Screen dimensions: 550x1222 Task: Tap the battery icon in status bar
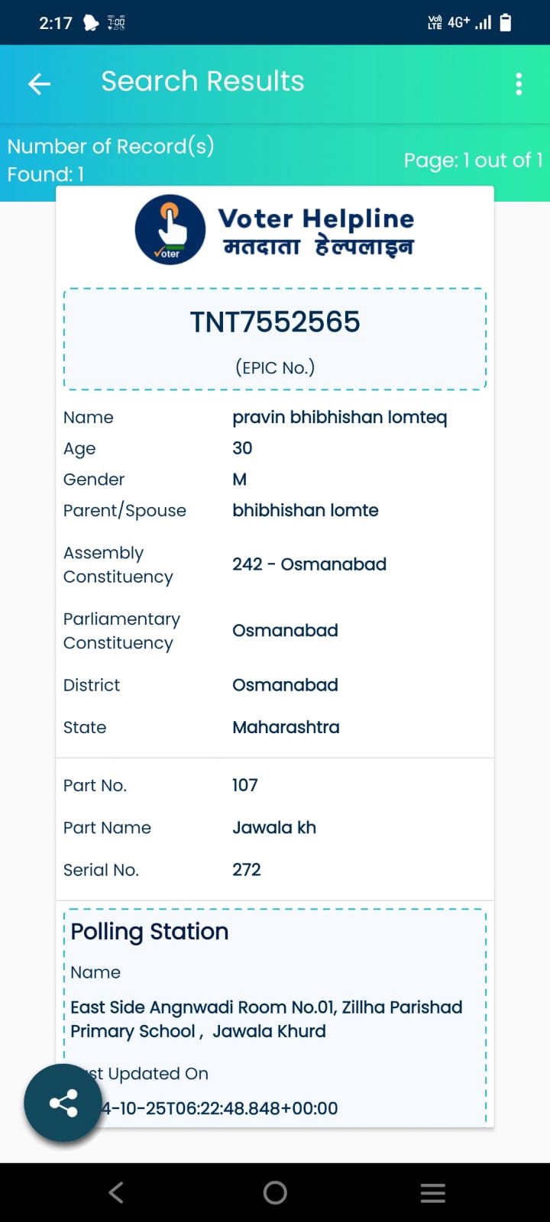pyautogui.click(x=506, y=23)
